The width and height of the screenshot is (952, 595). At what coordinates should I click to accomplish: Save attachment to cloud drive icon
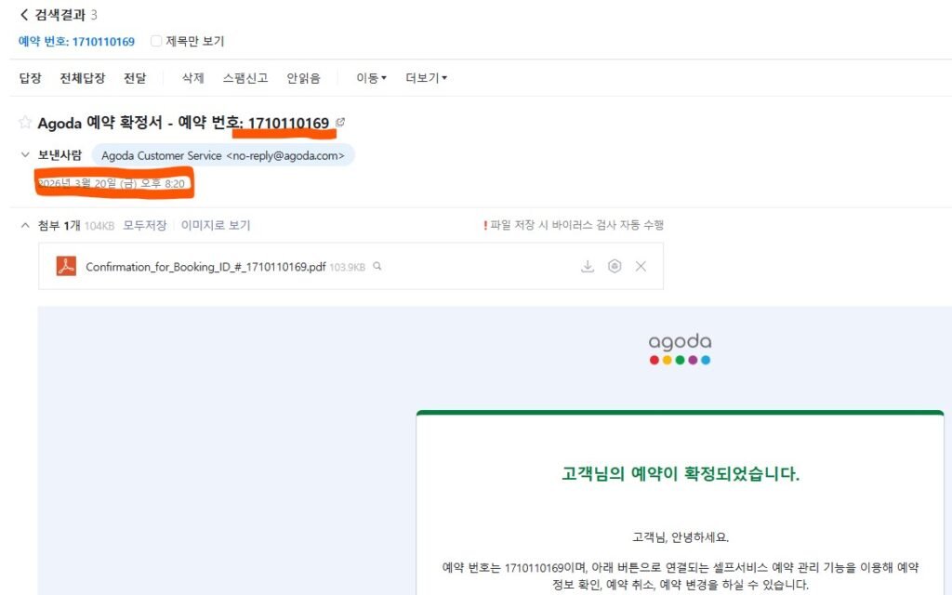615,266
